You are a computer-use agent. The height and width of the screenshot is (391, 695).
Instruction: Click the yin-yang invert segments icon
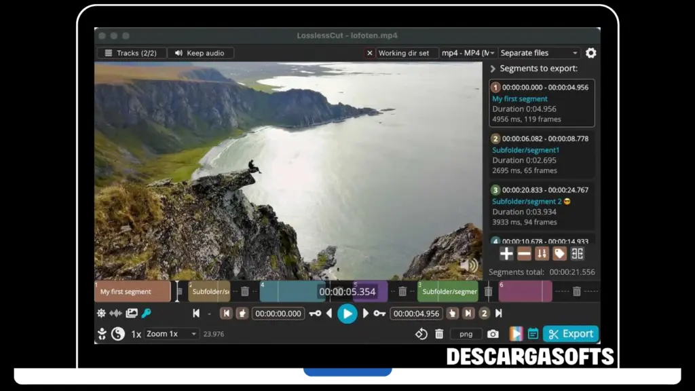tap(118, 334)
